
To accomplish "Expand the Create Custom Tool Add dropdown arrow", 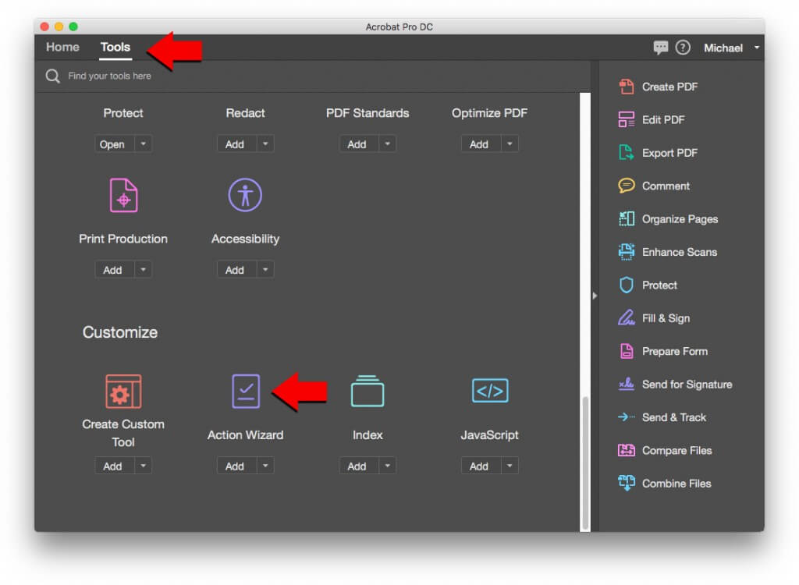I will coord(144,466).
